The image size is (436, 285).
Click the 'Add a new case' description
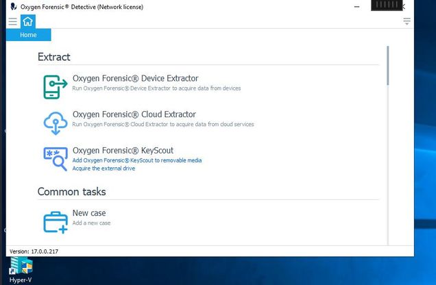coord(91,223)
